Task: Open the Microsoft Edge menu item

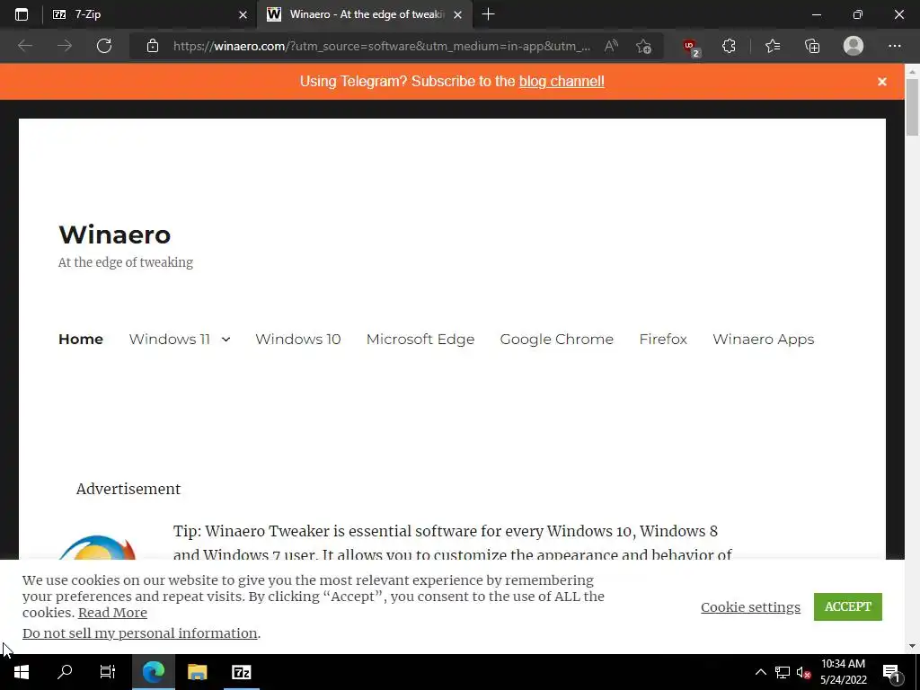Action: click(x=420, y=339)
